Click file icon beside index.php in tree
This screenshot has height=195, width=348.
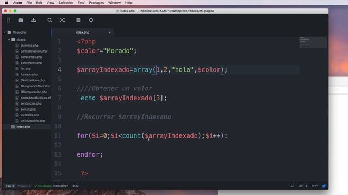tap(13, 127)
